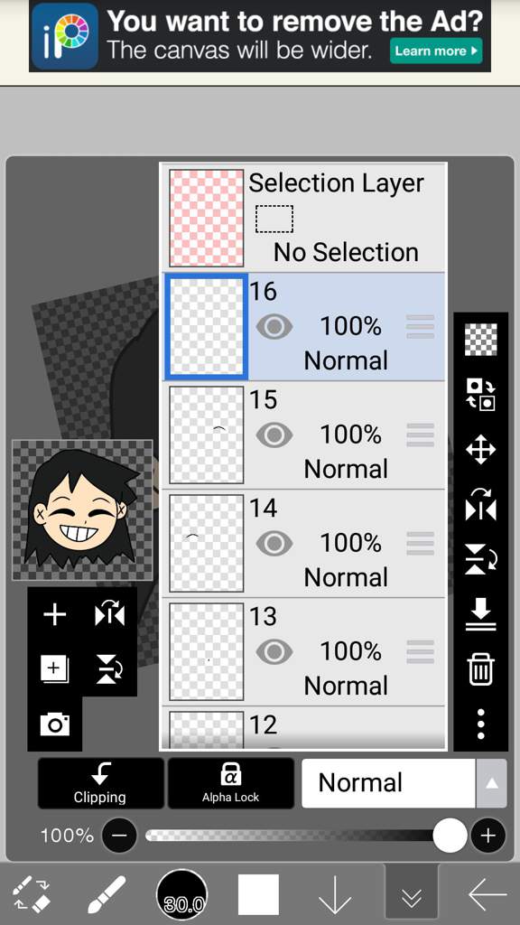Delete layer using the trash can icon
This screenshot has width=520, height=925.
tap(480, 670)
